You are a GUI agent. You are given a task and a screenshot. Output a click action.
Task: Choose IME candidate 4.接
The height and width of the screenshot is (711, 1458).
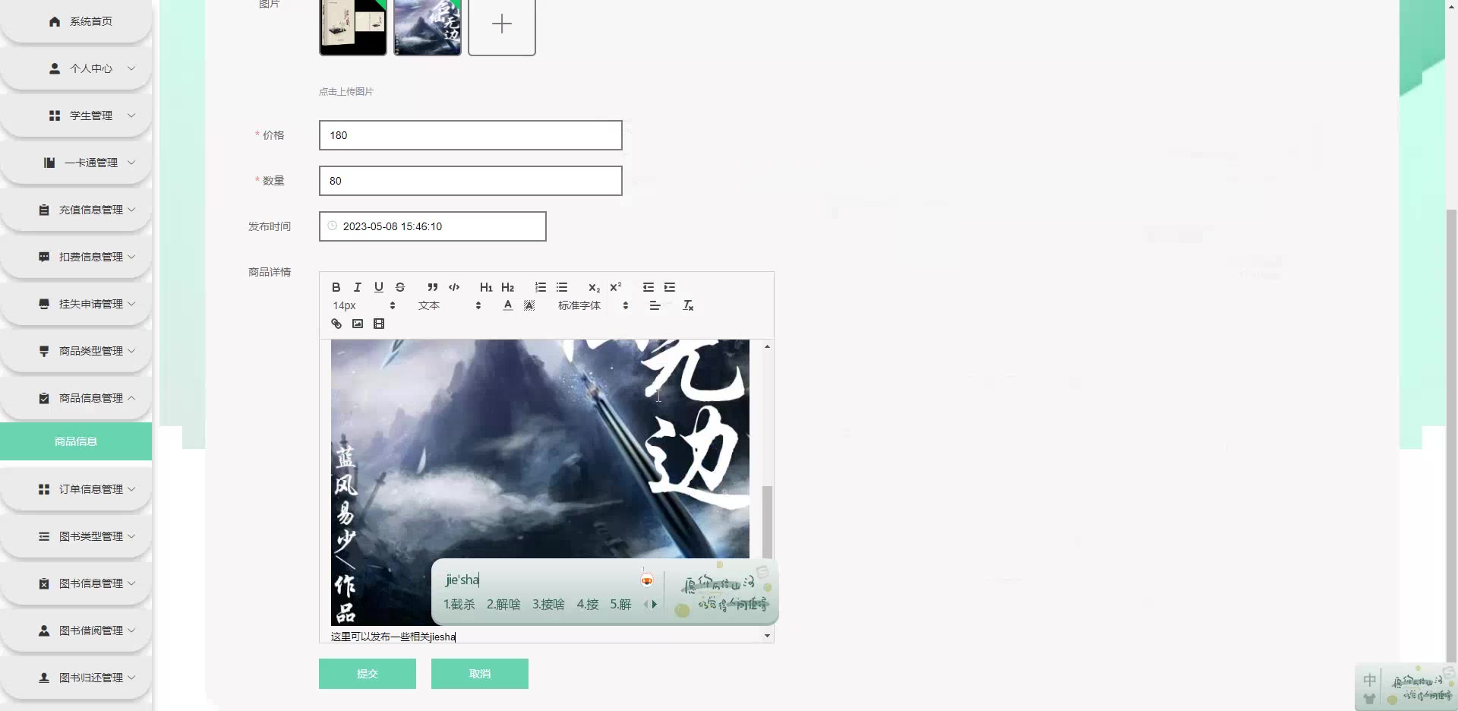click(x=588, y=605)
